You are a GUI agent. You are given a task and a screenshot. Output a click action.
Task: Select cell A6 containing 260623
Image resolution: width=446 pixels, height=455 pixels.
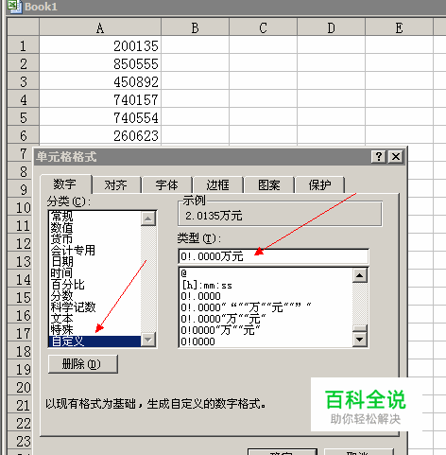pos(100,135)
